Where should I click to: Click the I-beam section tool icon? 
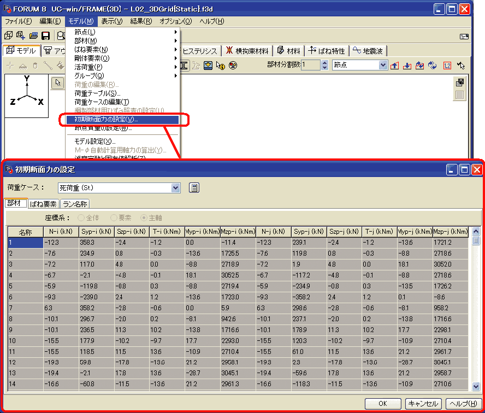tap(184, 66)
